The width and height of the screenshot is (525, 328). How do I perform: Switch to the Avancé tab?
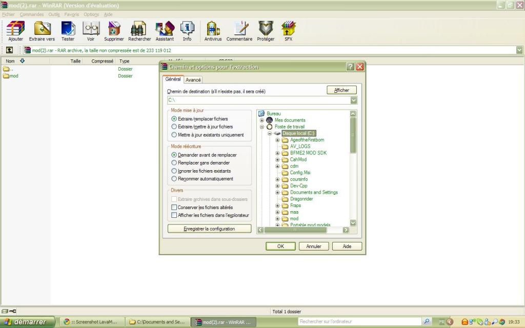(x=193, y=79)
